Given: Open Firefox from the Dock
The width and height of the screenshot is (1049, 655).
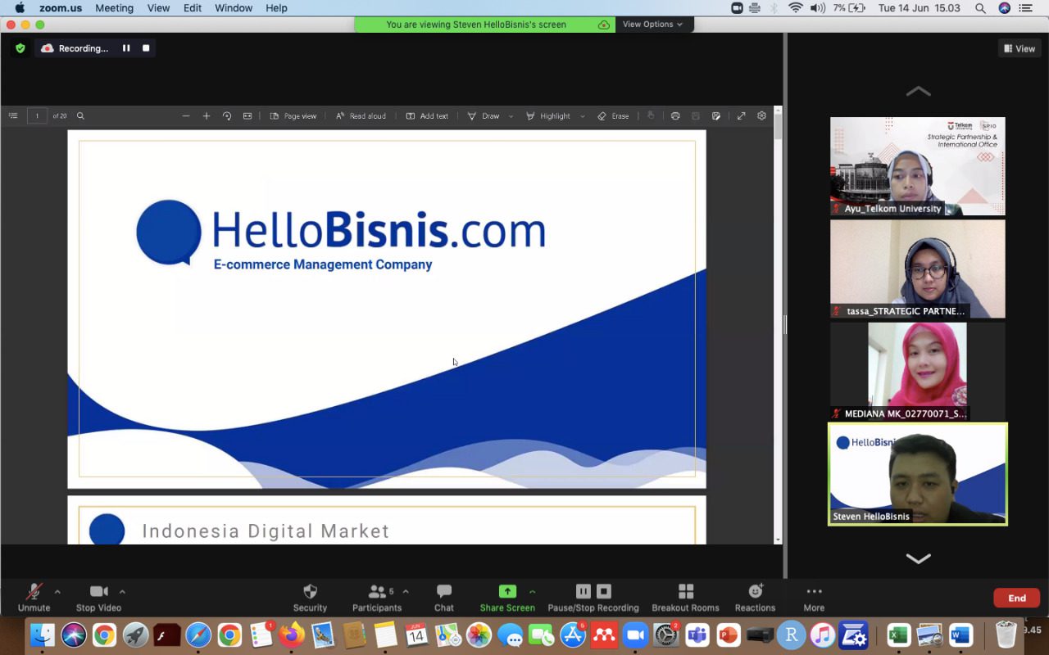Looking at the screenshot, I should pos(291,635).
